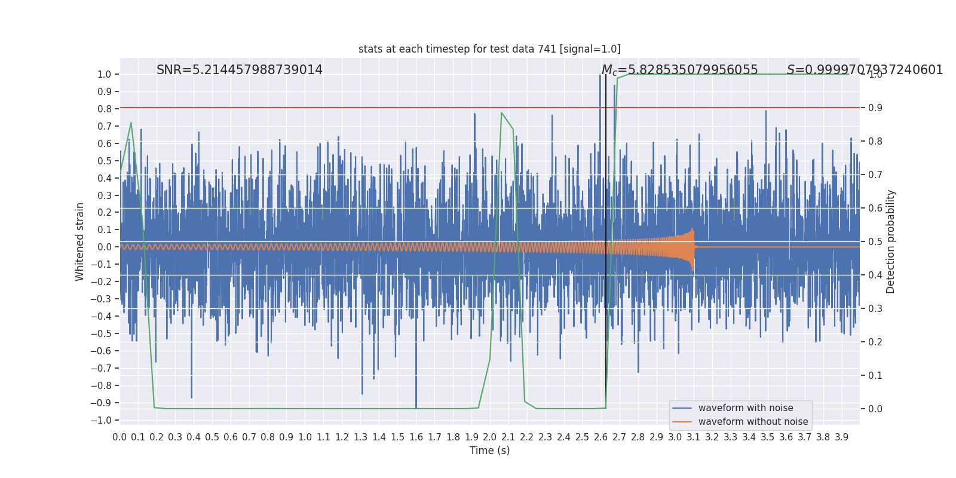Select the SNR value annotation text
The height and width of the screenshot is (478, 956).
click(x=239, y=70)
